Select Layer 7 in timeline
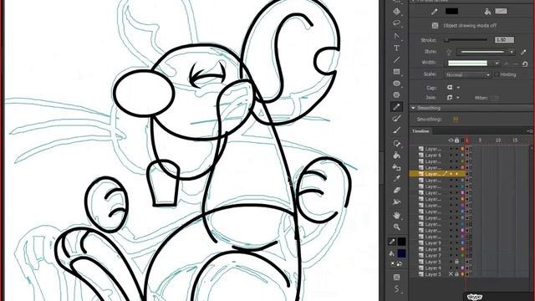The width and height of the screenshot is (535, 301). coord(433,255)
